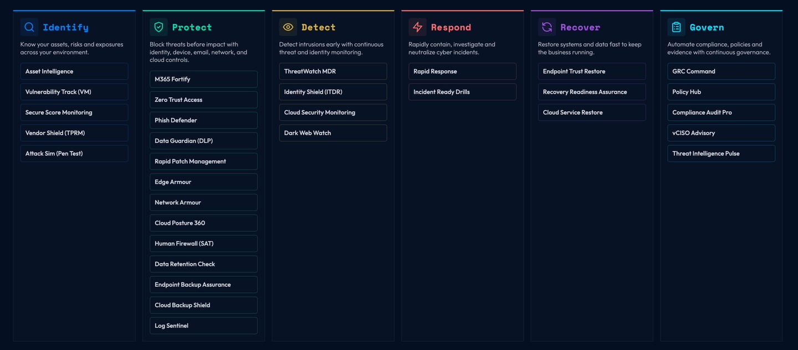Click the Protect column heading
Screen dimensions: 798x350
(x=192, y=27)
